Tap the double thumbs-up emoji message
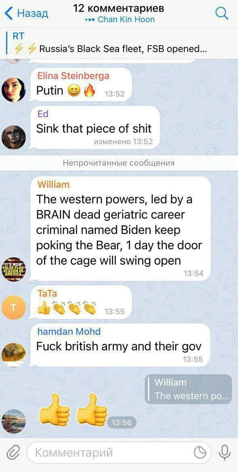Image resolution: width=238 pixels, height=472 pixels. click(73, 410)
